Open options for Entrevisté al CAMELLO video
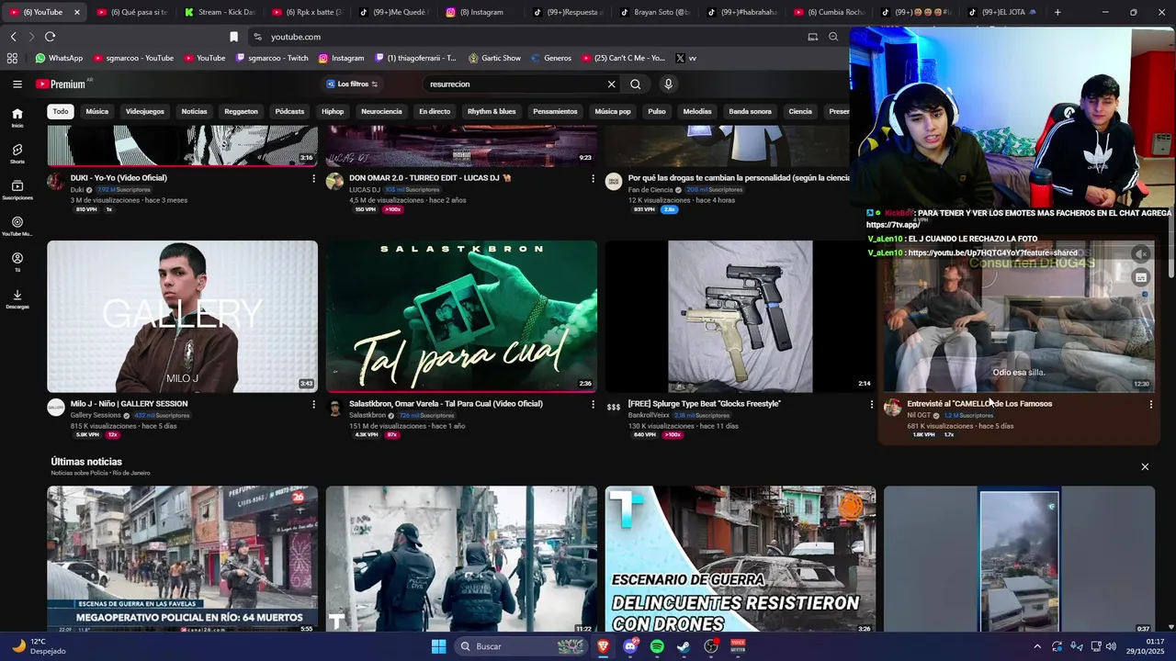Viewport: 1176px width, 661px height. pos(1150,404)
